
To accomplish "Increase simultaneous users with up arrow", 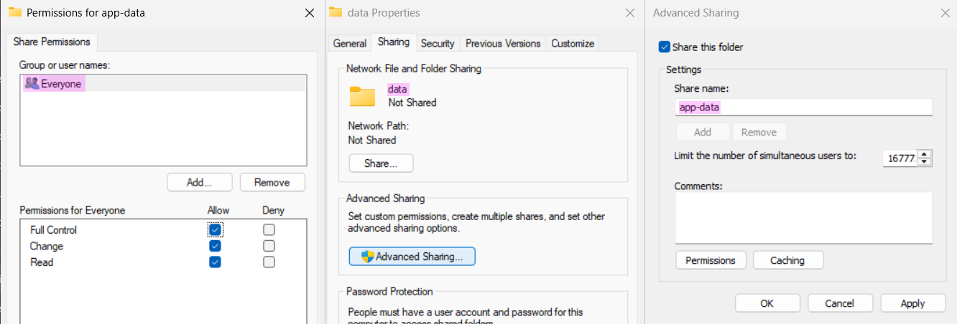I will (925, 154).
